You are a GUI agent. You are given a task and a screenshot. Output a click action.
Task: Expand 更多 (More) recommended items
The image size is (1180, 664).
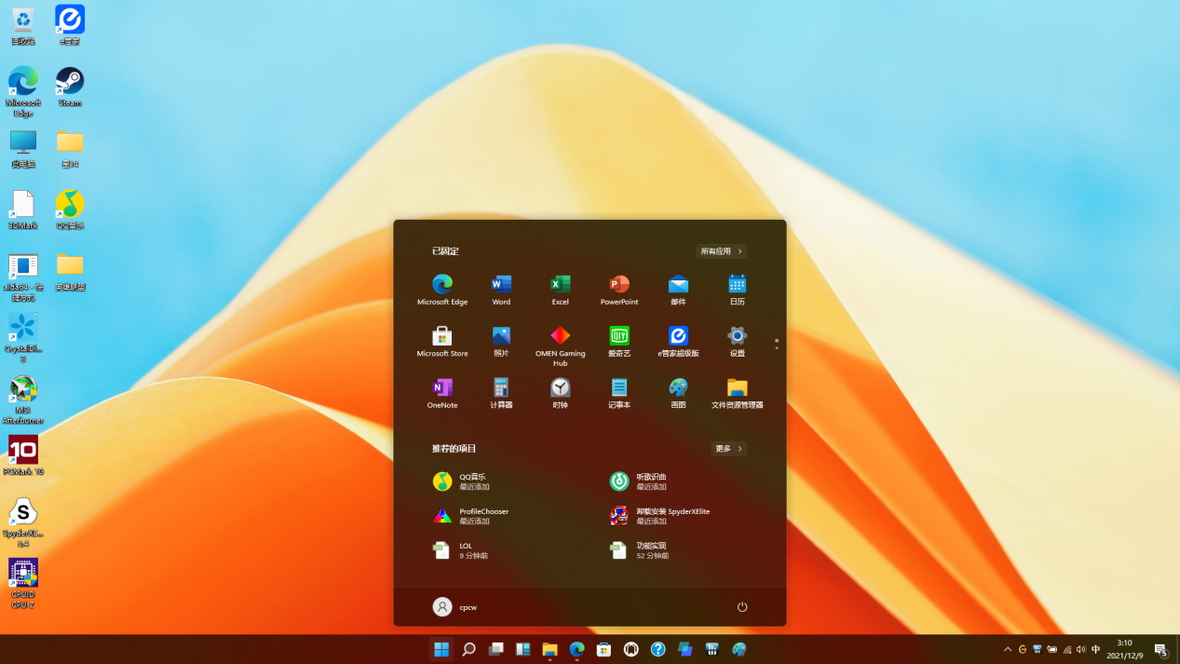click(728, 449)
